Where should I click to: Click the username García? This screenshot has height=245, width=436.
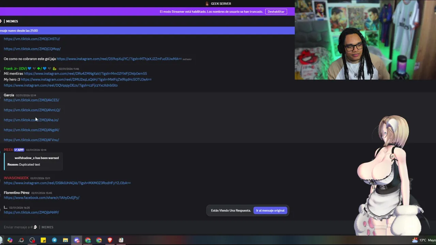point(9,95)
